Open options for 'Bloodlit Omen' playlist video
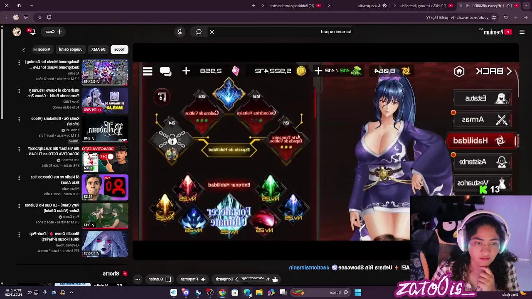Image resolution: width=532 pixels, height=299 pixels. pos(19,234)
